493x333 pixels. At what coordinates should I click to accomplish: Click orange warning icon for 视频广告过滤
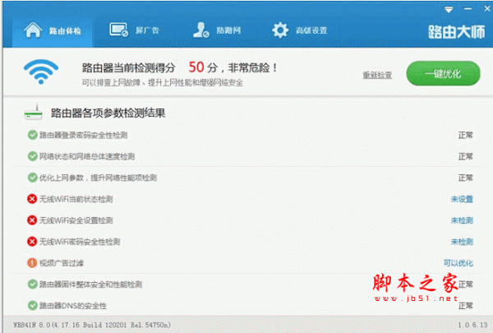click(x=32, y=263)
